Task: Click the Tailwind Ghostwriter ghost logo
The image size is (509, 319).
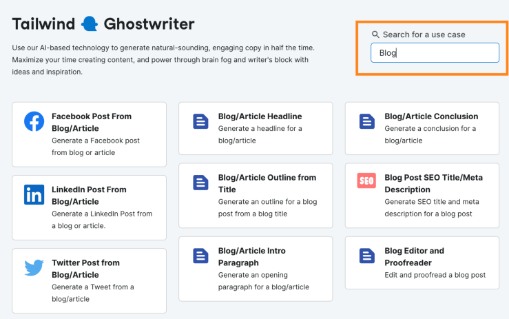Action: 90,24
